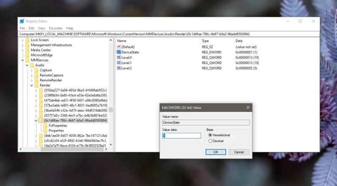Click the Value data input field

point(182,136)
